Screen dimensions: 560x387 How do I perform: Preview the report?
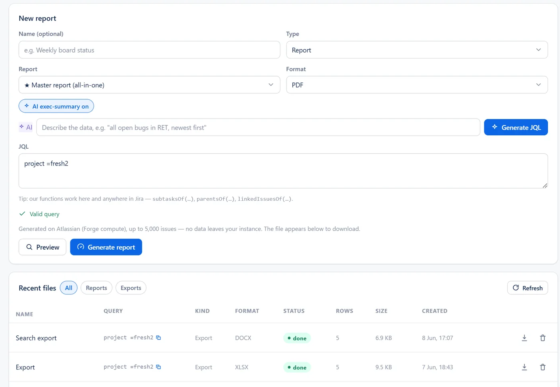(x=42, y=247)
